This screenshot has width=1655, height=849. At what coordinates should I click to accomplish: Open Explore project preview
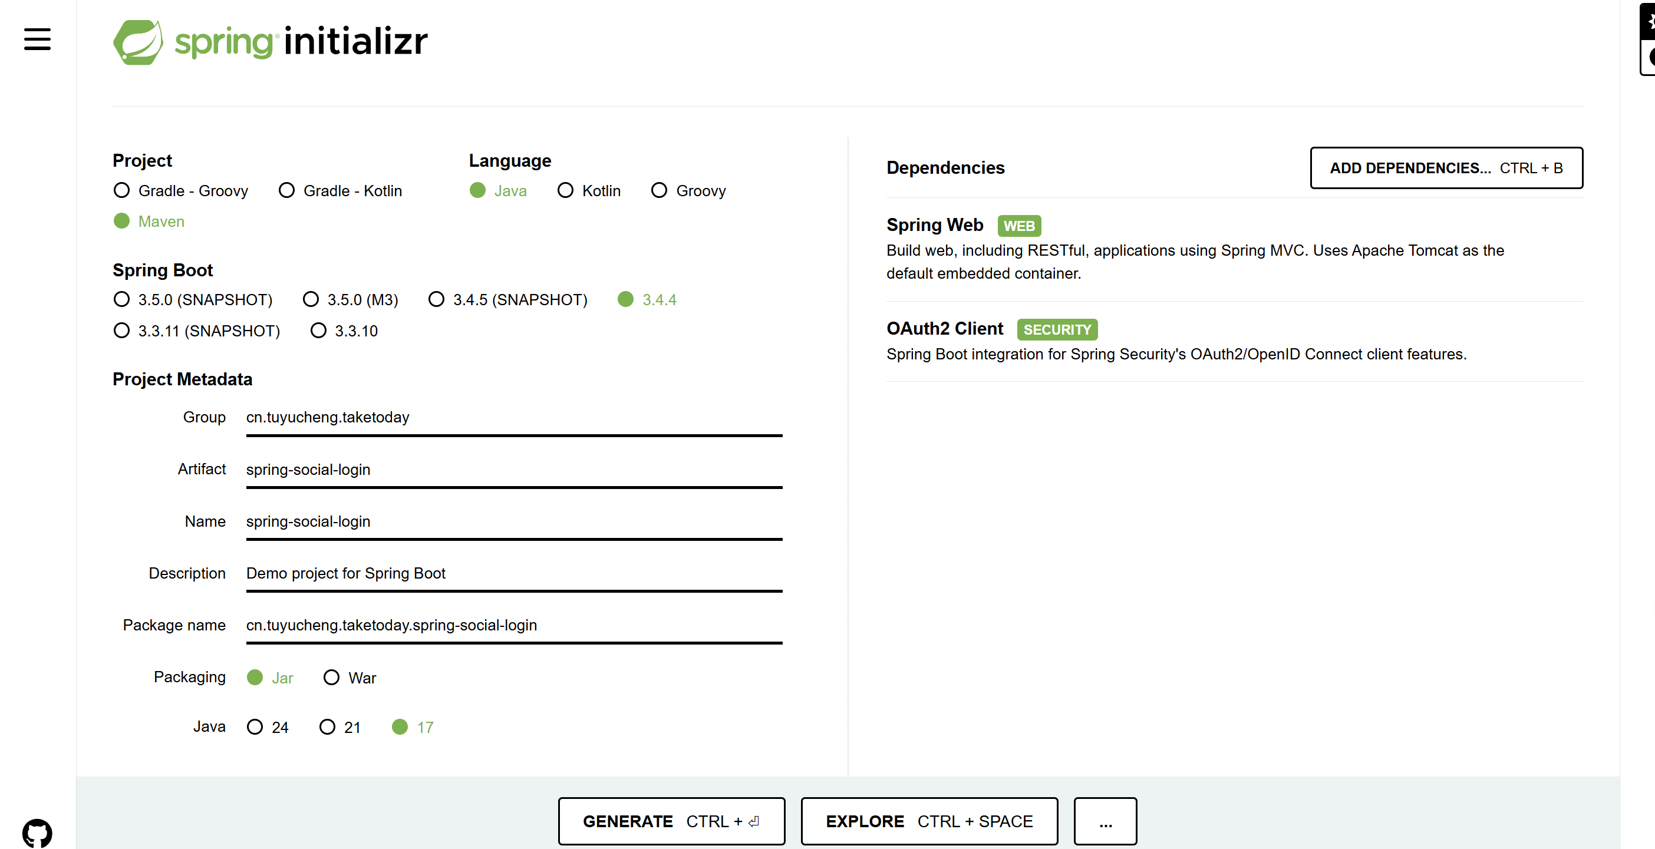tap(928, 821)
